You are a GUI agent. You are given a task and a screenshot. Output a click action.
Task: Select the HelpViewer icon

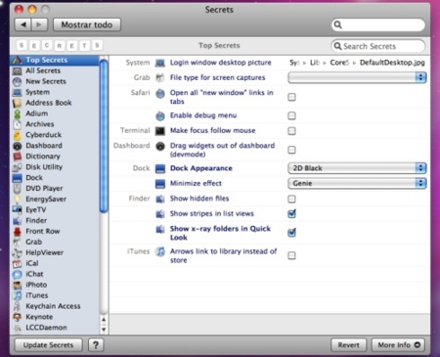pos(17,252)
